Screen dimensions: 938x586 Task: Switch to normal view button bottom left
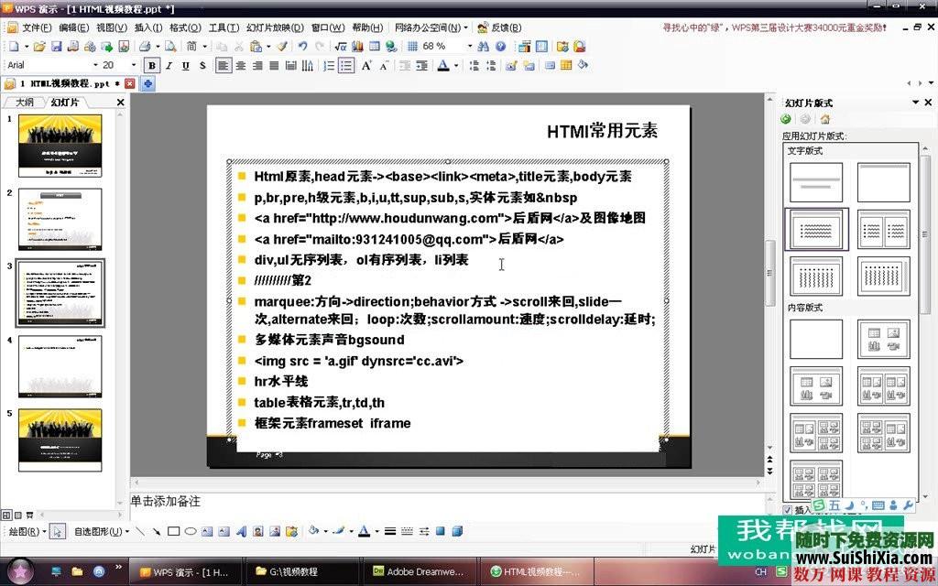[x=6, y=515]
